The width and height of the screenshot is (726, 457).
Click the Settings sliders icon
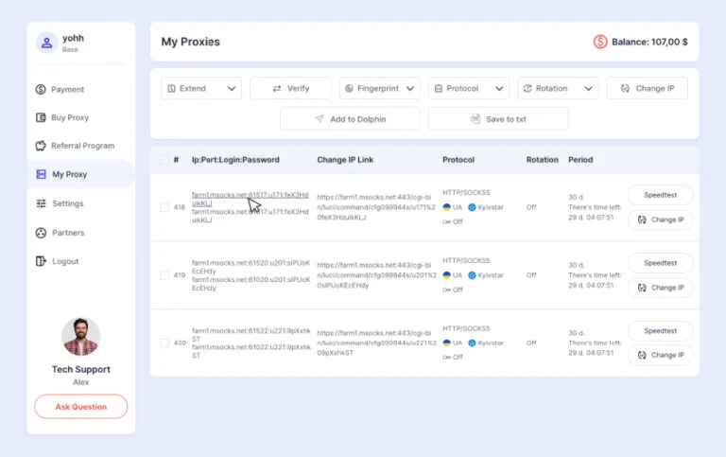tap(42, 203)
